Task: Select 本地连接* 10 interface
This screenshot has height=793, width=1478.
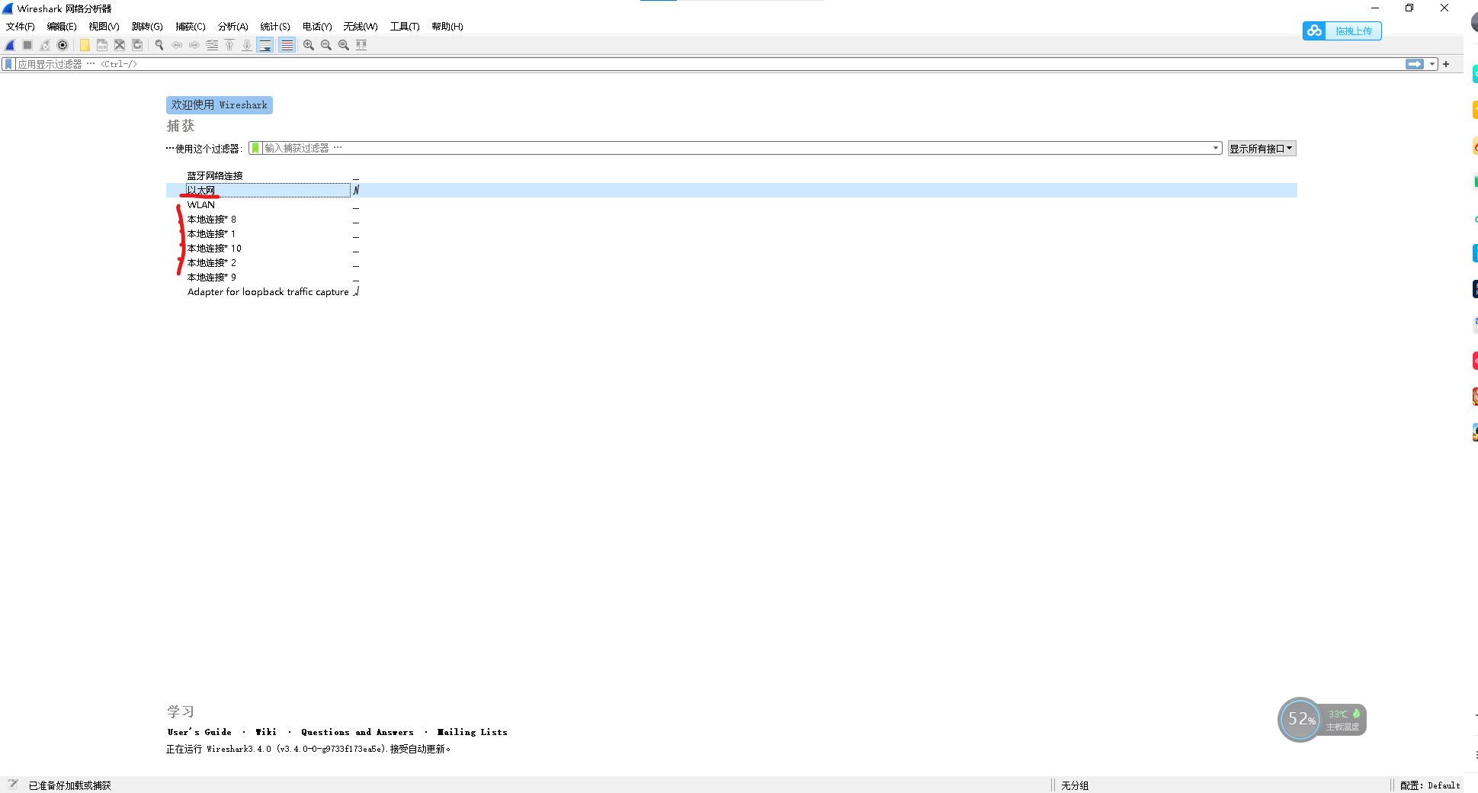Action: 214,249
